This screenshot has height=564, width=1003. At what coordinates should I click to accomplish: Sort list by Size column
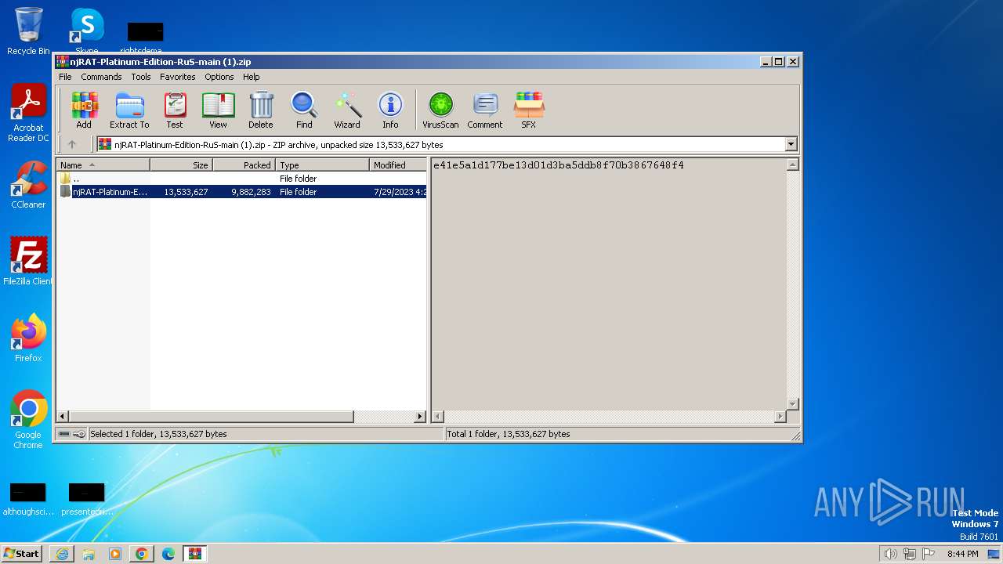pos(181,165)
